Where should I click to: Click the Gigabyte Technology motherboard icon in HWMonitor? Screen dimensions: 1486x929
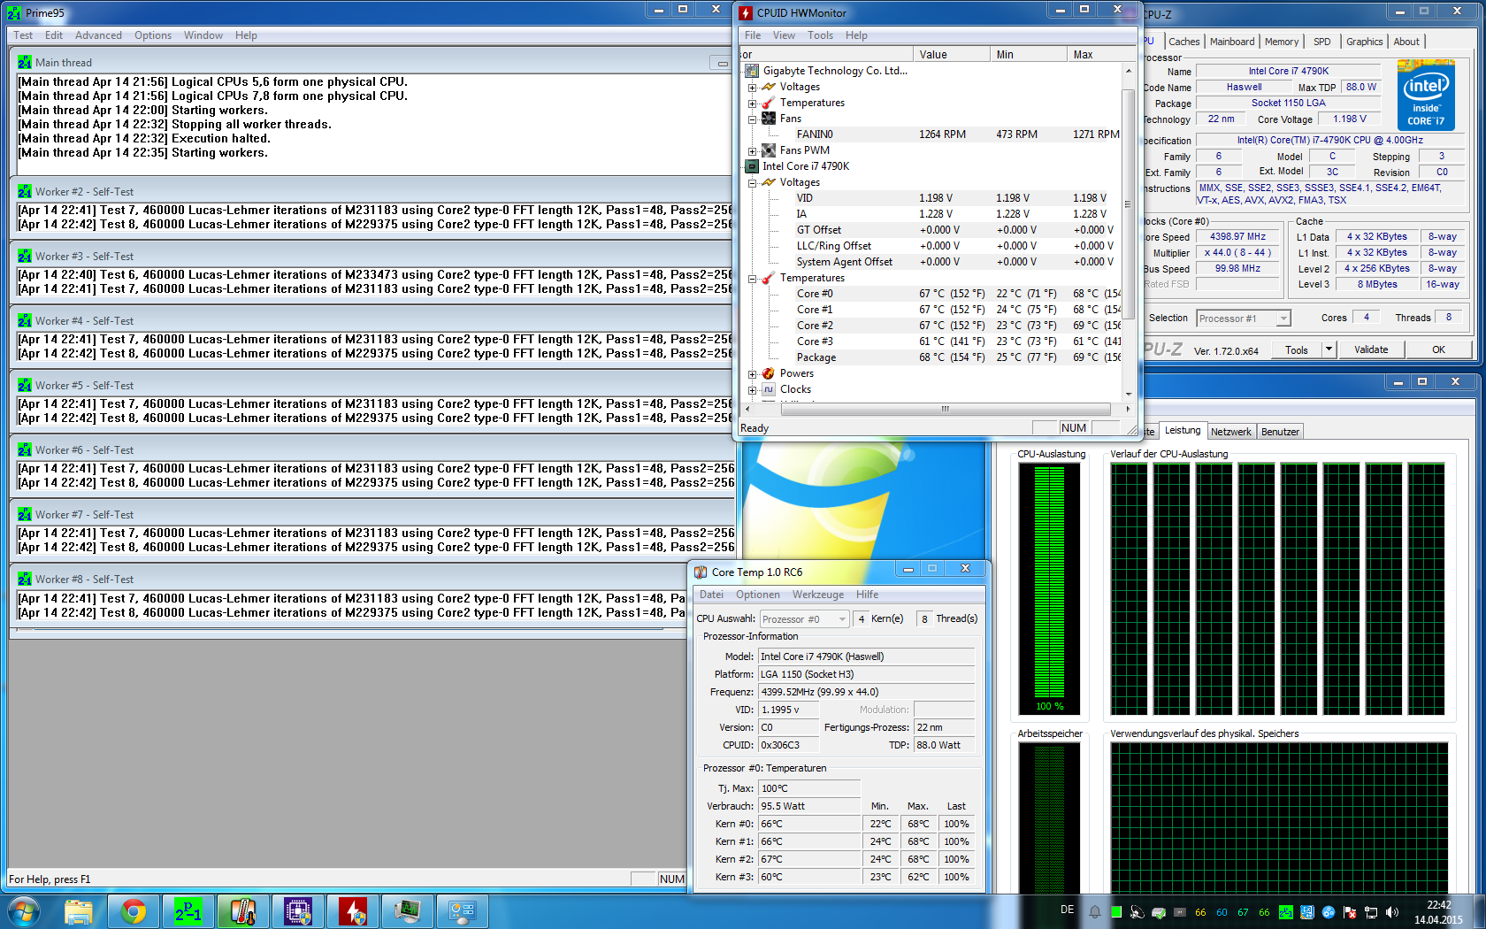click(752, 71)
